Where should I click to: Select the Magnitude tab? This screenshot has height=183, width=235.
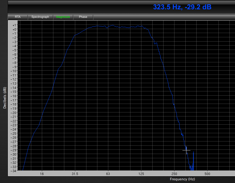(x=63, y=17)
